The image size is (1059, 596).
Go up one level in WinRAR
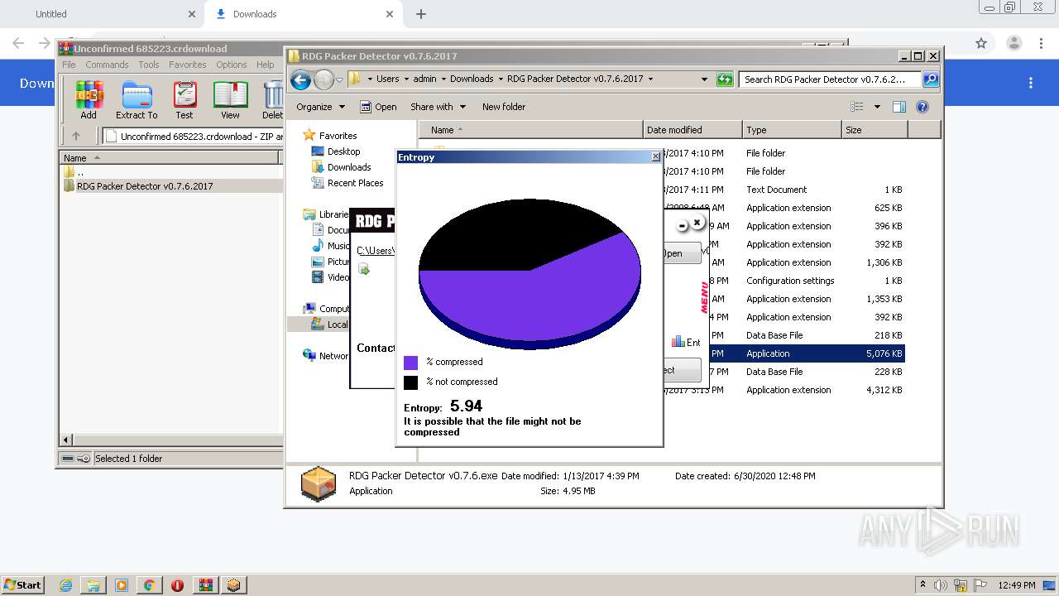point(76,137)
